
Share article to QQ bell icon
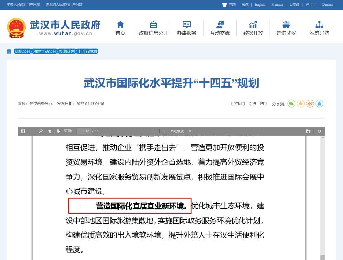319,104
